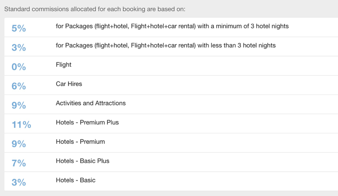
Task: Click the 7% commission percentage
Action: (x=19, y=163)
